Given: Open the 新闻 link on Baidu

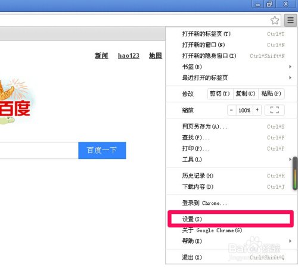Looking at the screenshot, I should [101, 56].
